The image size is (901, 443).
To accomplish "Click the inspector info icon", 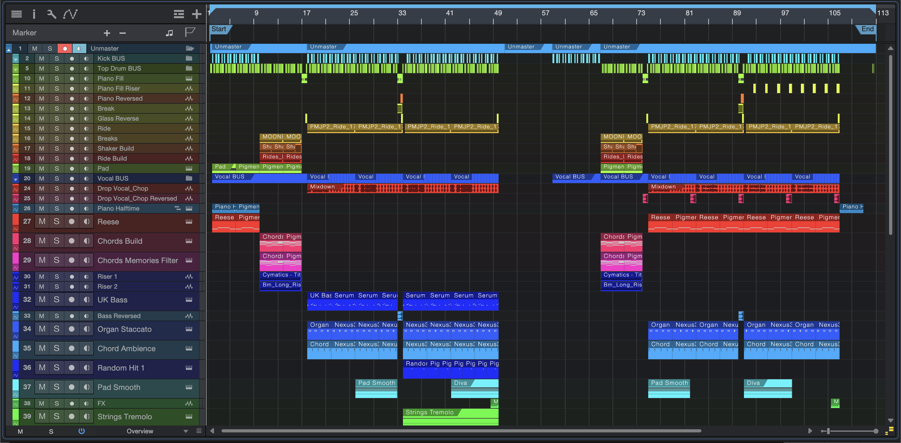I will point(34,14).
